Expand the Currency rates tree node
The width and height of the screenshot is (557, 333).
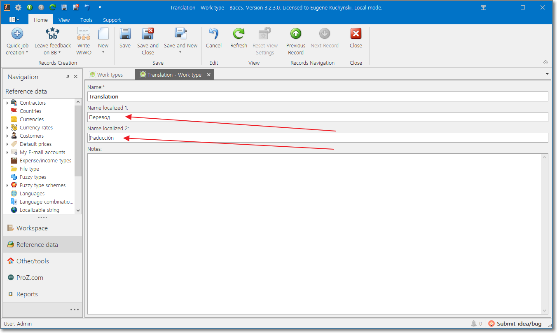pyautogui.click(x=7, y=127)
